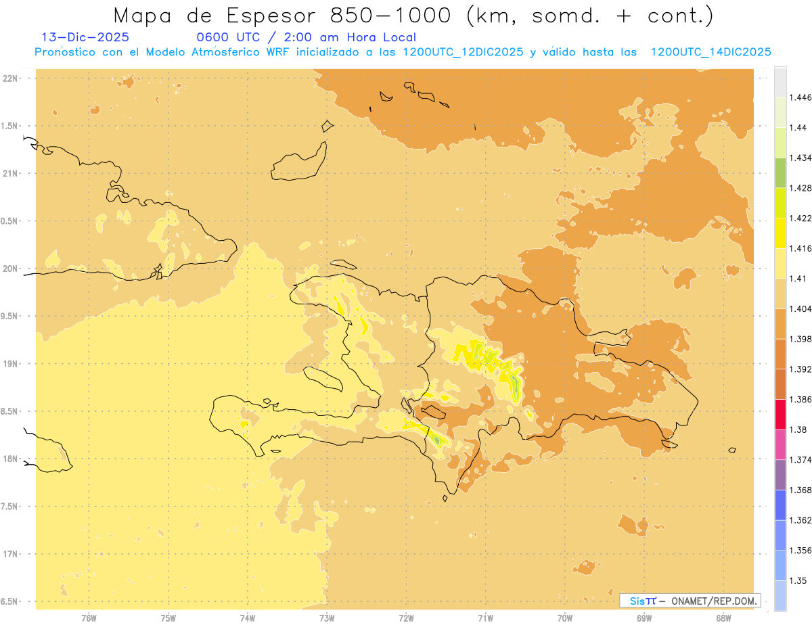
Task: Click the 68W longitude label
Action: coord(723,618)
